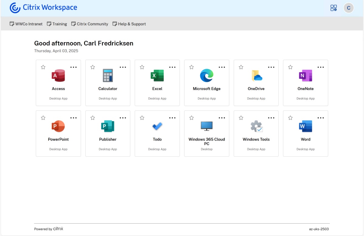Select the Publisher label
The height and width of the screenshot is (236, 364).
[x=108, y=139]
